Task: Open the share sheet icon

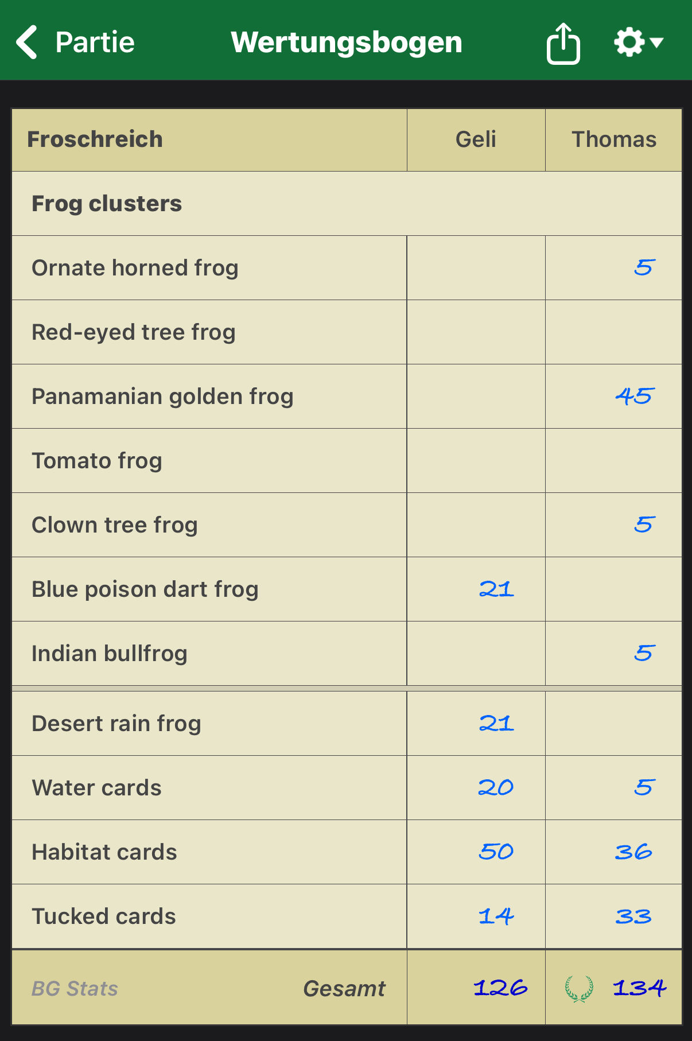Action: pyautogui.click(x=562, y=43)
